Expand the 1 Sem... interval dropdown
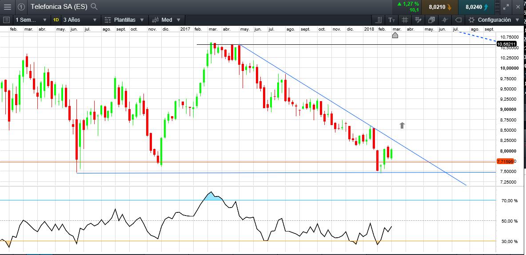The image size is (526, 255). pos(31,20)
